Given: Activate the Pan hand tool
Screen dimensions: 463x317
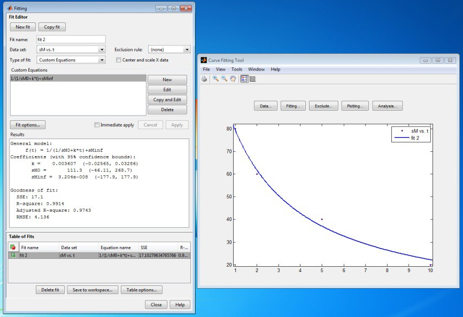Looking at the screenshot, I should point(233,79).
